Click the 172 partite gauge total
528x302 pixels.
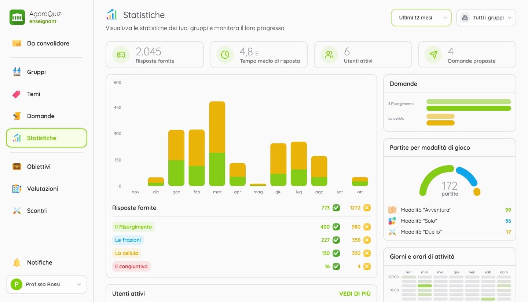click(x=450, y=186)
